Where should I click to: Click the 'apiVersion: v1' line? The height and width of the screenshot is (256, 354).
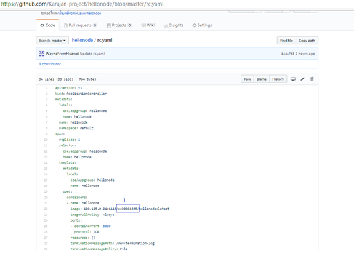pyautogui.click(x=68, y=88)
